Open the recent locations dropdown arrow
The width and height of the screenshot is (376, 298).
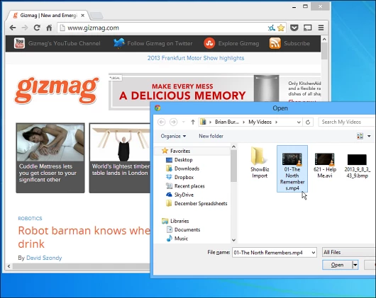184,122
